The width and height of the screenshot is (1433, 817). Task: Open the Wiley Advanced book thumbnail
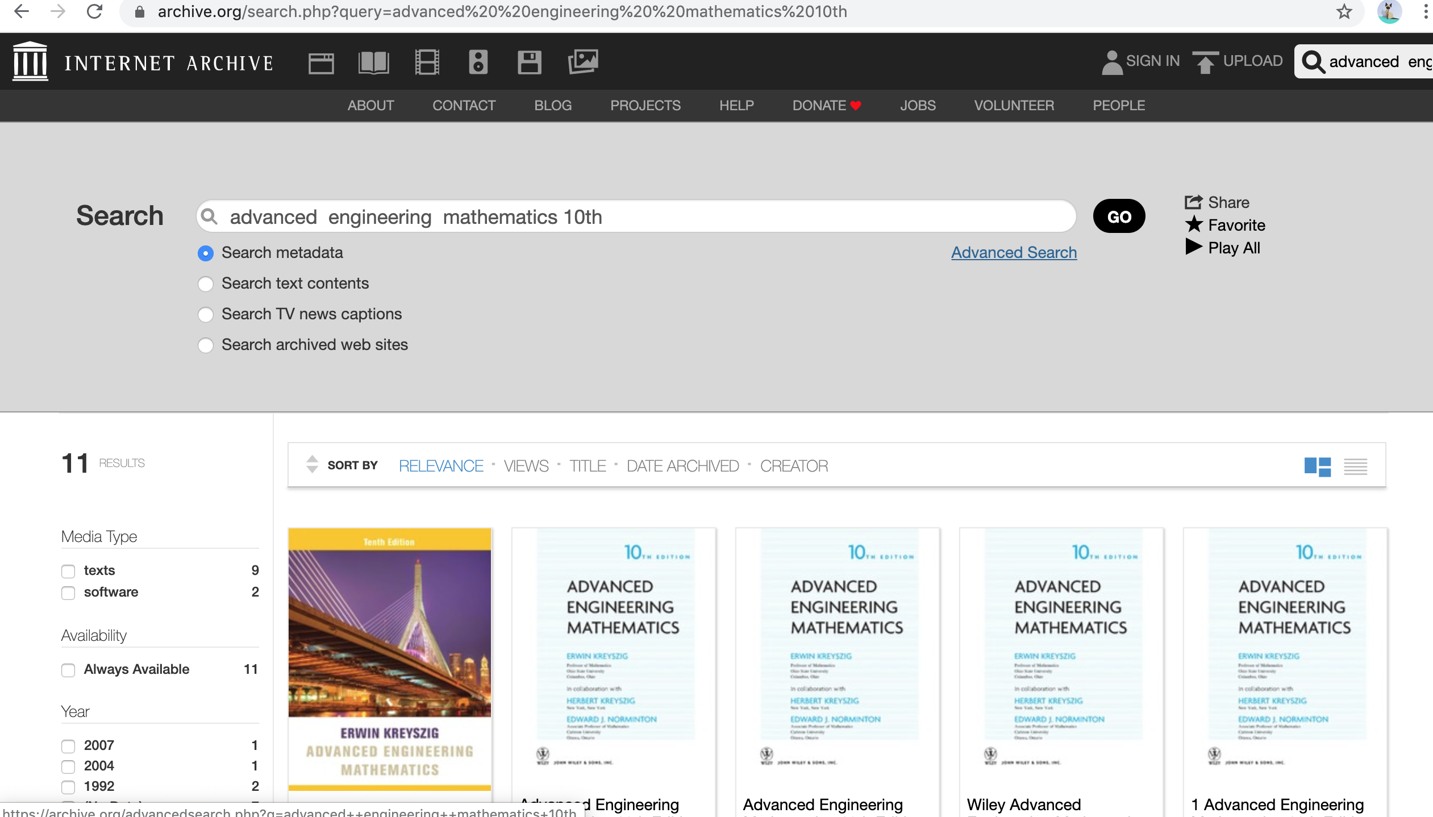pos(1061,648)
